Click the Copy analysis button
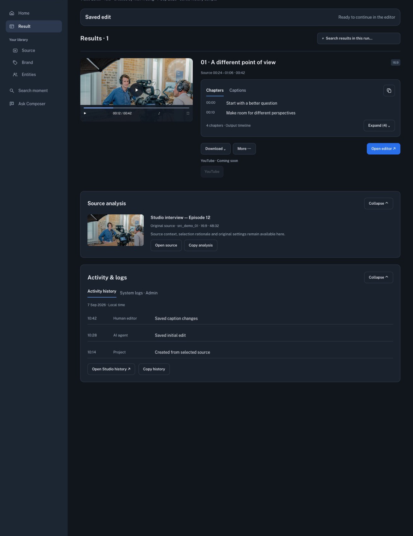This screenshot has height=536, width=413. (201, 245)
